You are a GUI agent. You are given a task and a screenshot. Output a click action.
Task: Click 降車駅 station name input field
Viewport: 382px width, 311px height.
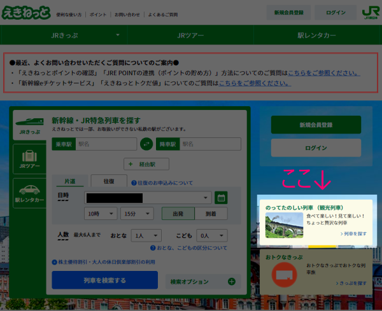(210, 144)
